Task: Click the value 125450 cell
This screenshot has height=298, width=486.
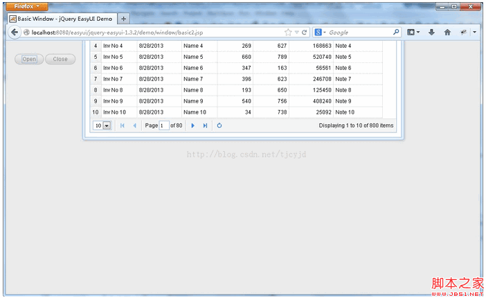Action: (311, 90)
